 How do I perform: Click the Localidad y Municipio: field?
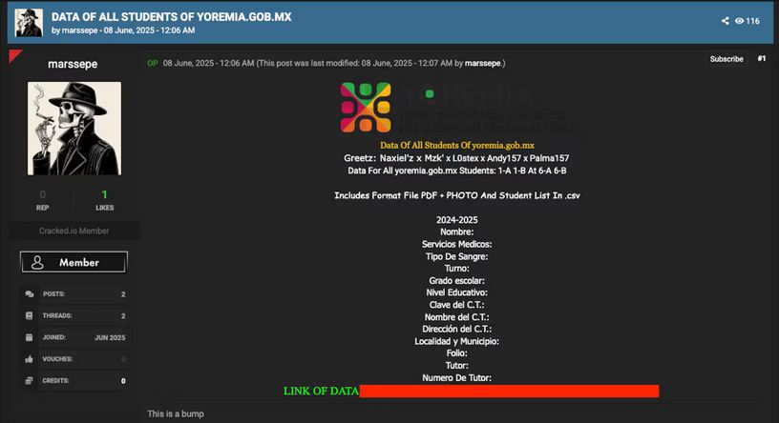pos(457,341)
